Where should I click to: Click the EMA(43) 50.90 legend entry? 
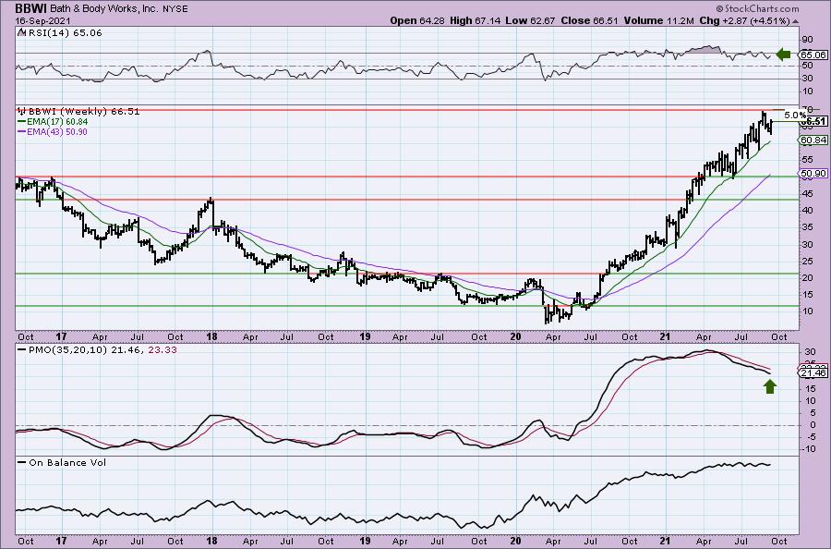pyautogui.click(x=53, y=131)
